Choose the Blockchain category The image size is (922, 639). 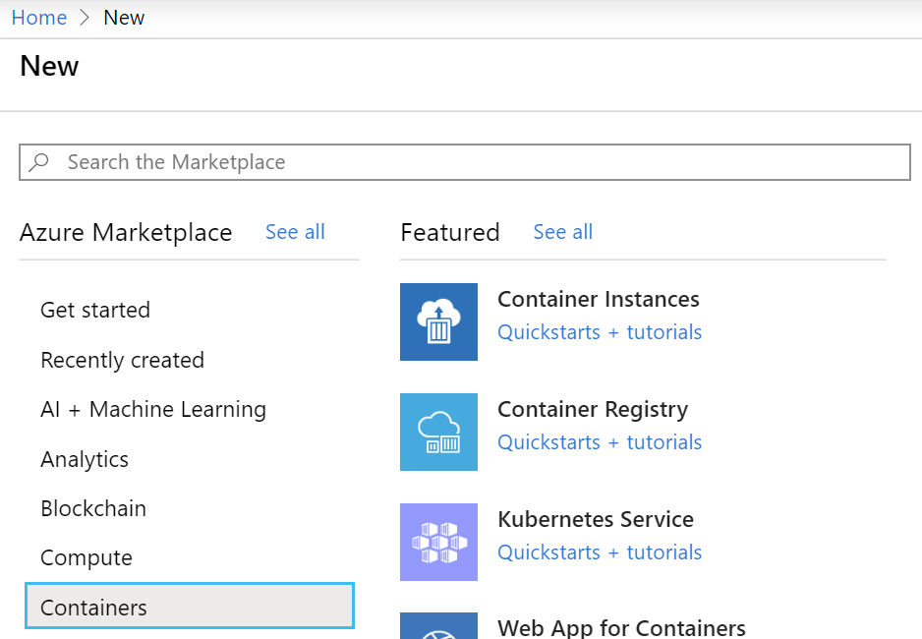(93, 508)
